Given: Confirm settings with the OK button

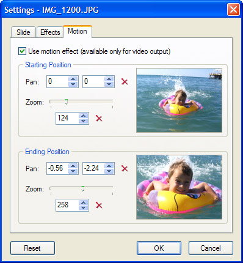Looking at the screenshot, I should (159, 248).
